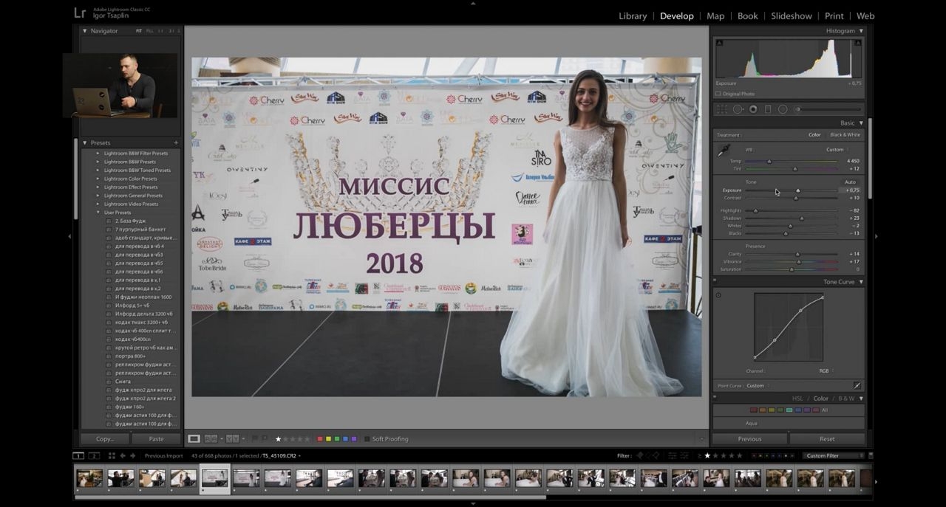This screenshot has height=507, width=946.
Task: Filter filmstrip by one star rating
Action: (707, 455)
